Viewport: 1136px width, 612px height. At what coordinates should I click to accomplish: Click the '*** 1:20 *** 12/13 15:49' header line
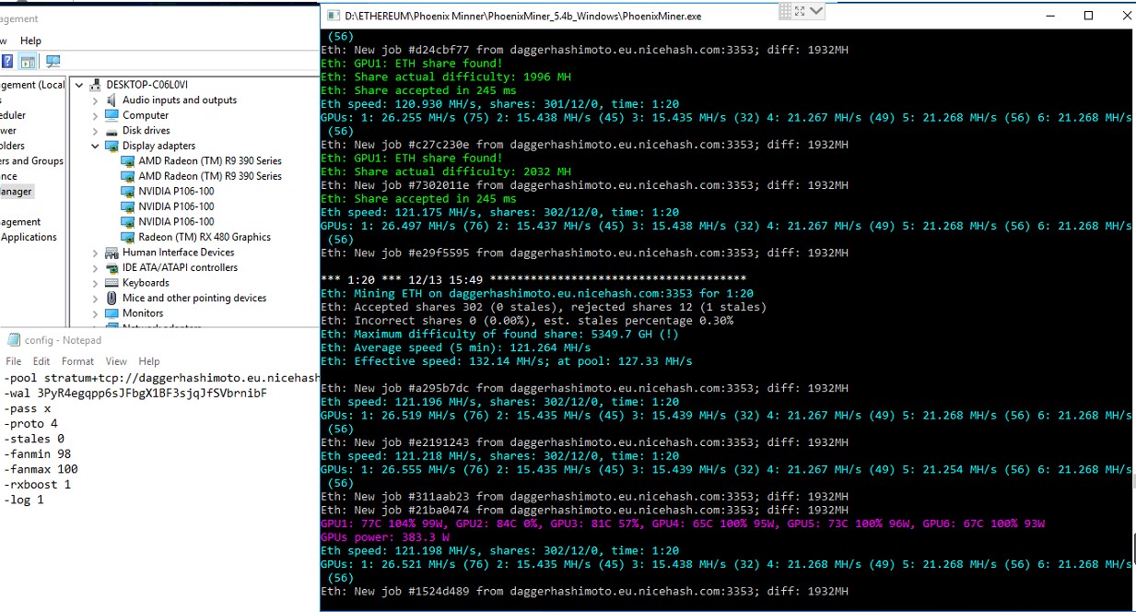533,279
